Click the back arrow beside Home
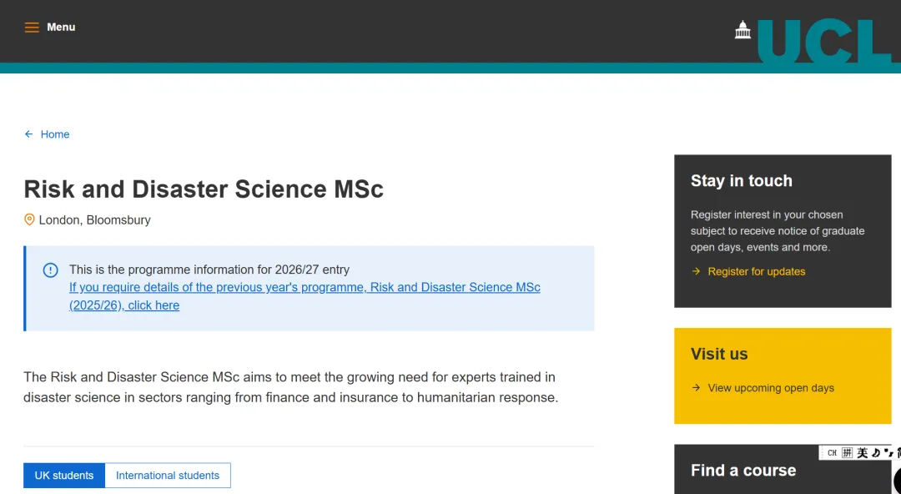 coord(29,134)
